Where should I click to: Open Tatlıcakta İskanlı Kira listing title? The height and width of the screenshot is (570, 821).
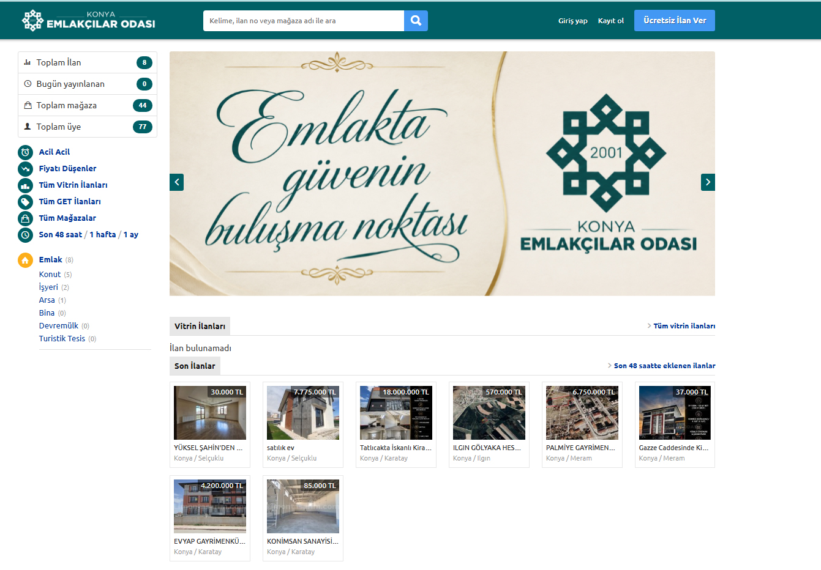pos(396,448)
